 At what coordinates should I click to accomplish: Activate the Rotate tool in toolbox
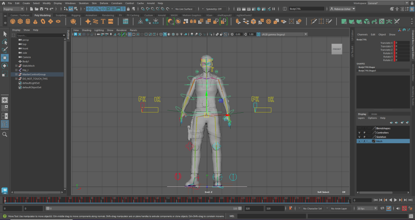5,66
